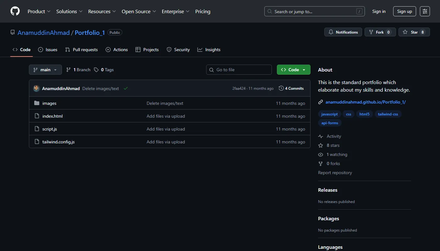Open the Resources dropdown
This screenshot has height=251, width=440.
click(102, 11)
